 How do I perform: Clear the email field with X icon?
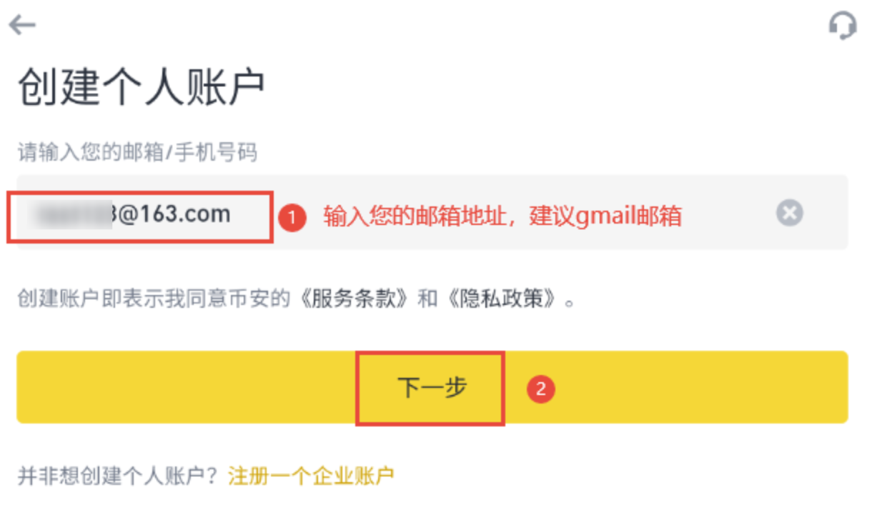click(x=790, y=213)
